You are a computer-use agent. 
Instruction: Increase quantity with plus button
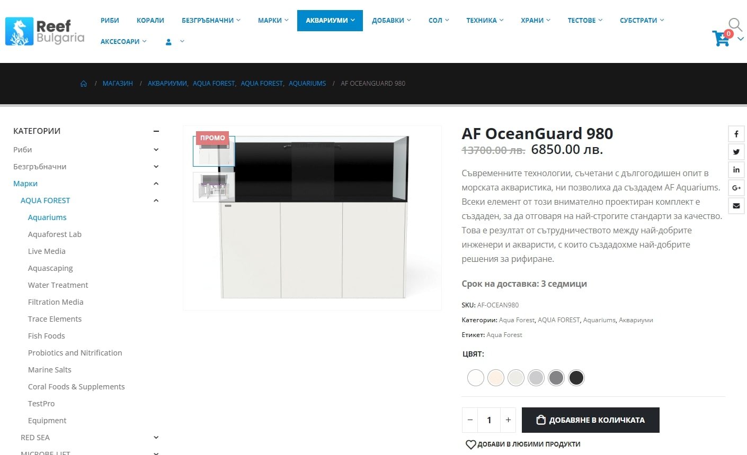point(508,420)
